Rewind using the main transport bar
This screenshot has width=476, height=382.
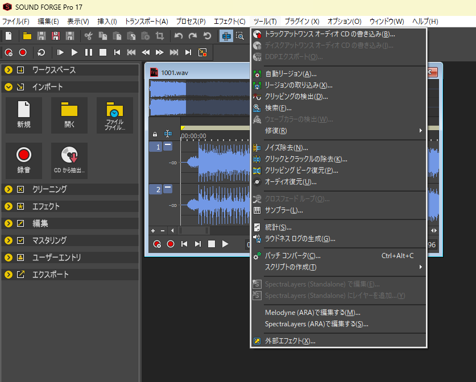coord(146,52)
